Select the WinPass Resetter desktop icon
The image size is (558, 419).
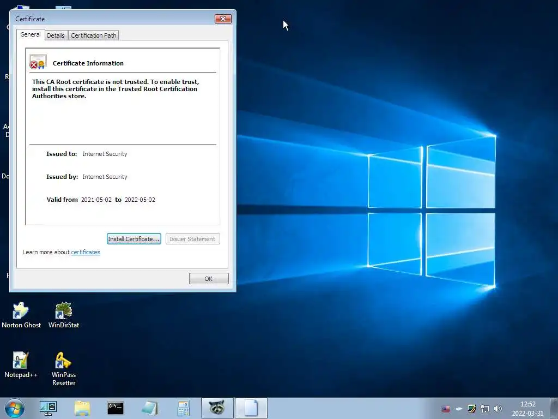click(x=64, y=369)
